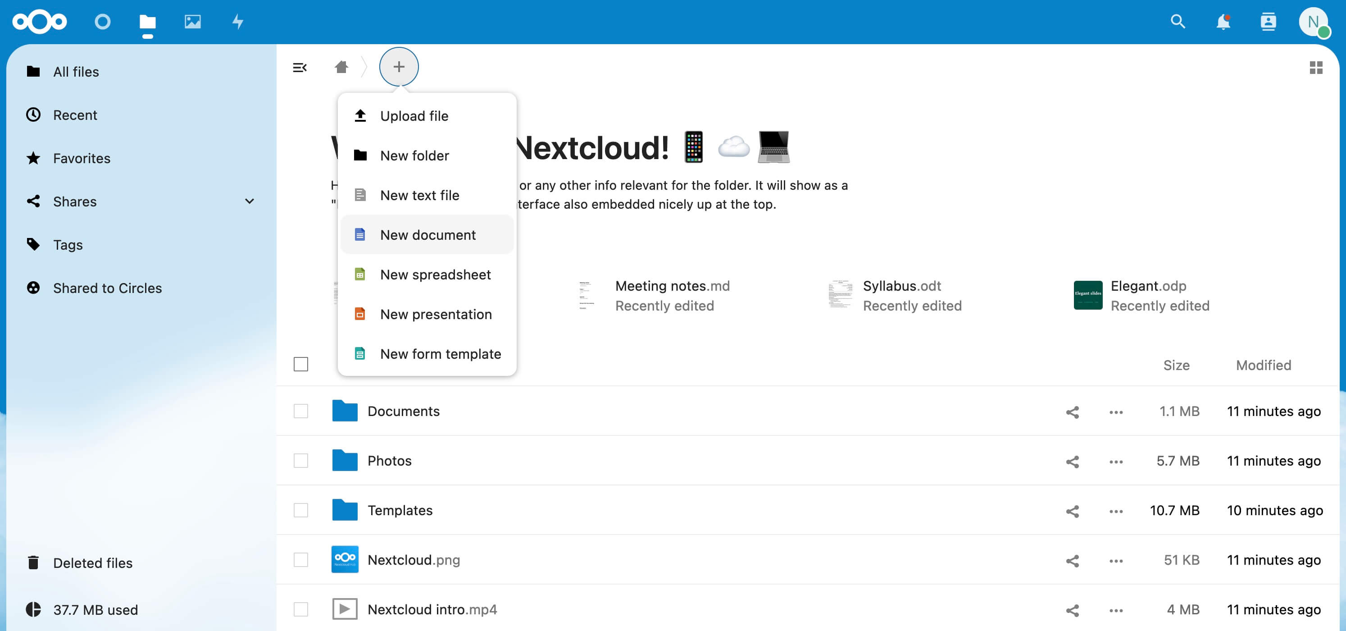Toggle checkbox for Documents folder

pyautogui.click(x=301, y=411)
